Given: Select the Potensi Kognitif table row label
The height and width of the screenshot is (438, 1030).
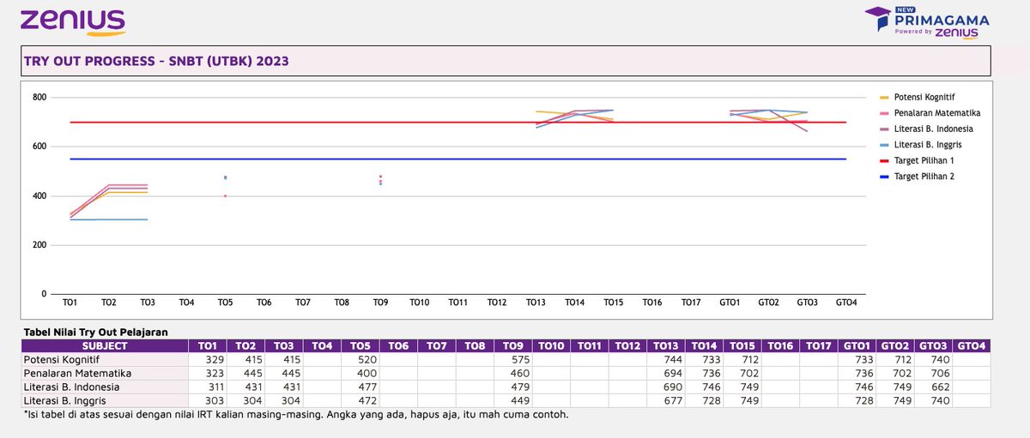Looking at the screenshot, I should 63,360.
